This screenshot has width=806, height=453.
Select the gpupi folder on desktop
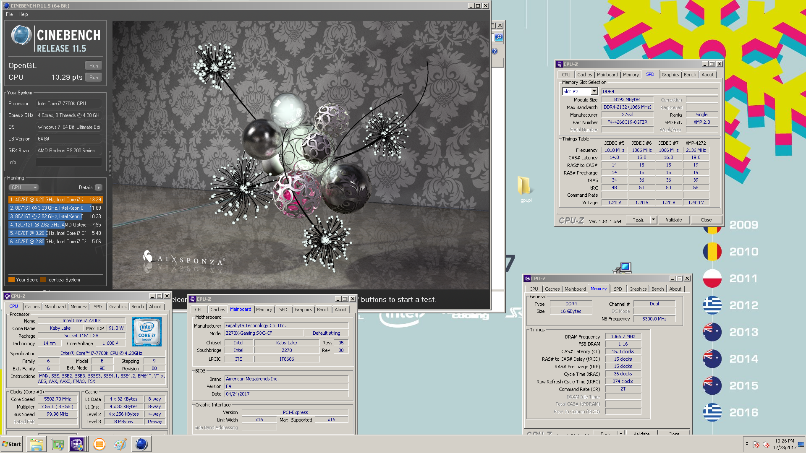(x=525, y=189)
